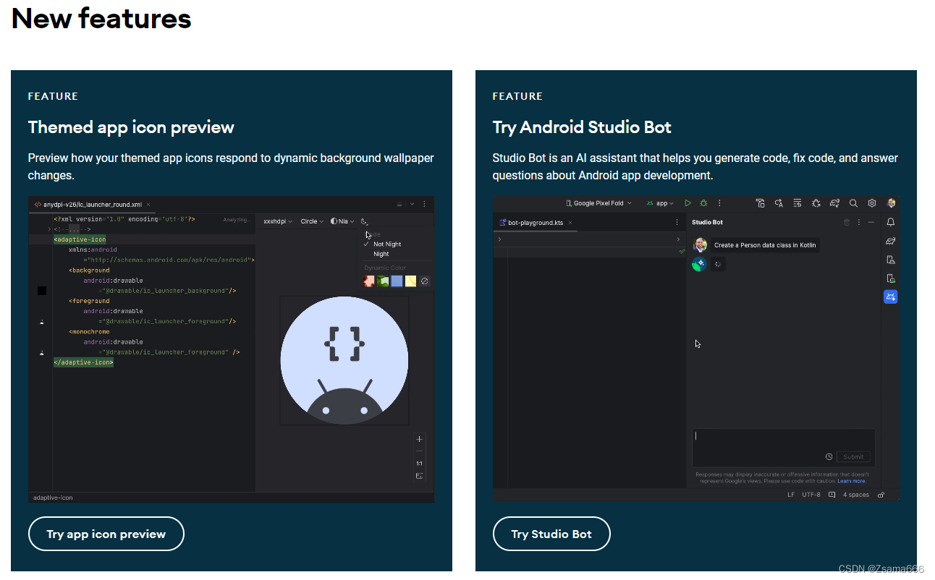
Task: Pick the green leaf wallpaper swatch
Action: point(383,281)
